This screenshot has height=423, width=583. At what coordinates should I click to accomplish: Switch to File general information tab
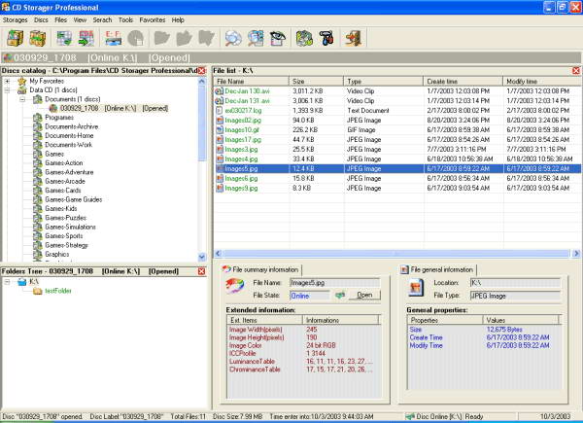[x=437, y=269]
